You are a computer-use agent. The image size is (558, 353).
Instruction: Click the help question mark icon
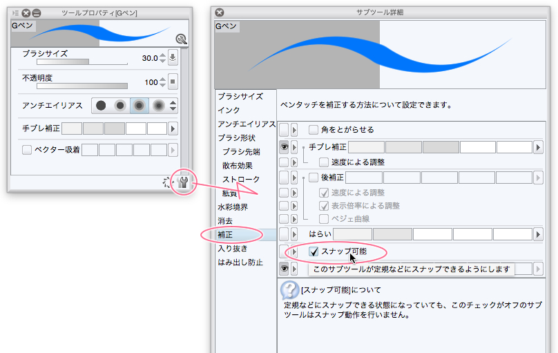click(x=289, y=290)
